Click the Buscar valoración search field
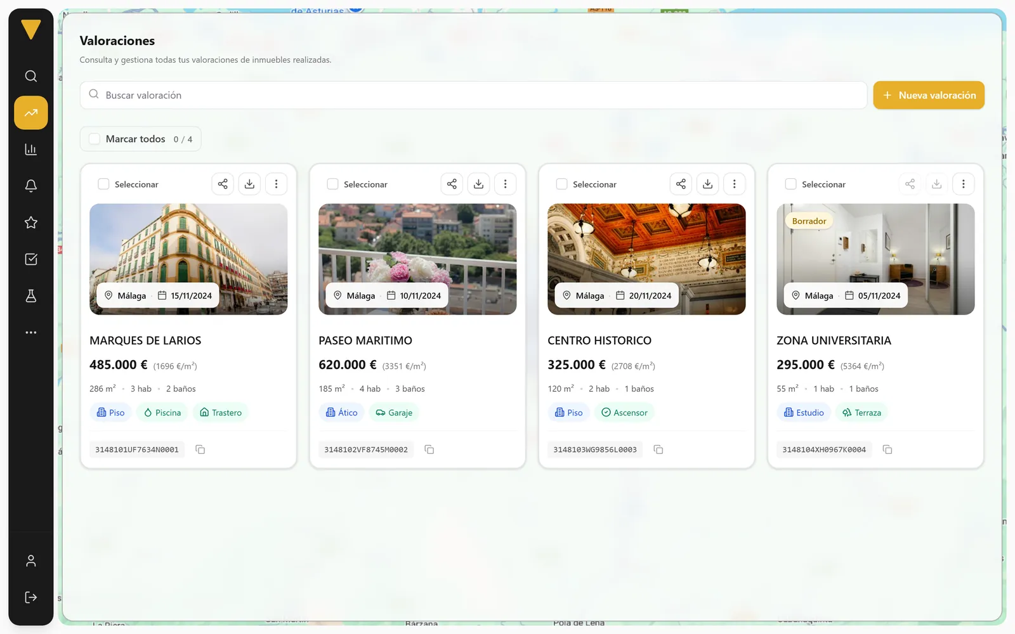 [x=473, y=95]
